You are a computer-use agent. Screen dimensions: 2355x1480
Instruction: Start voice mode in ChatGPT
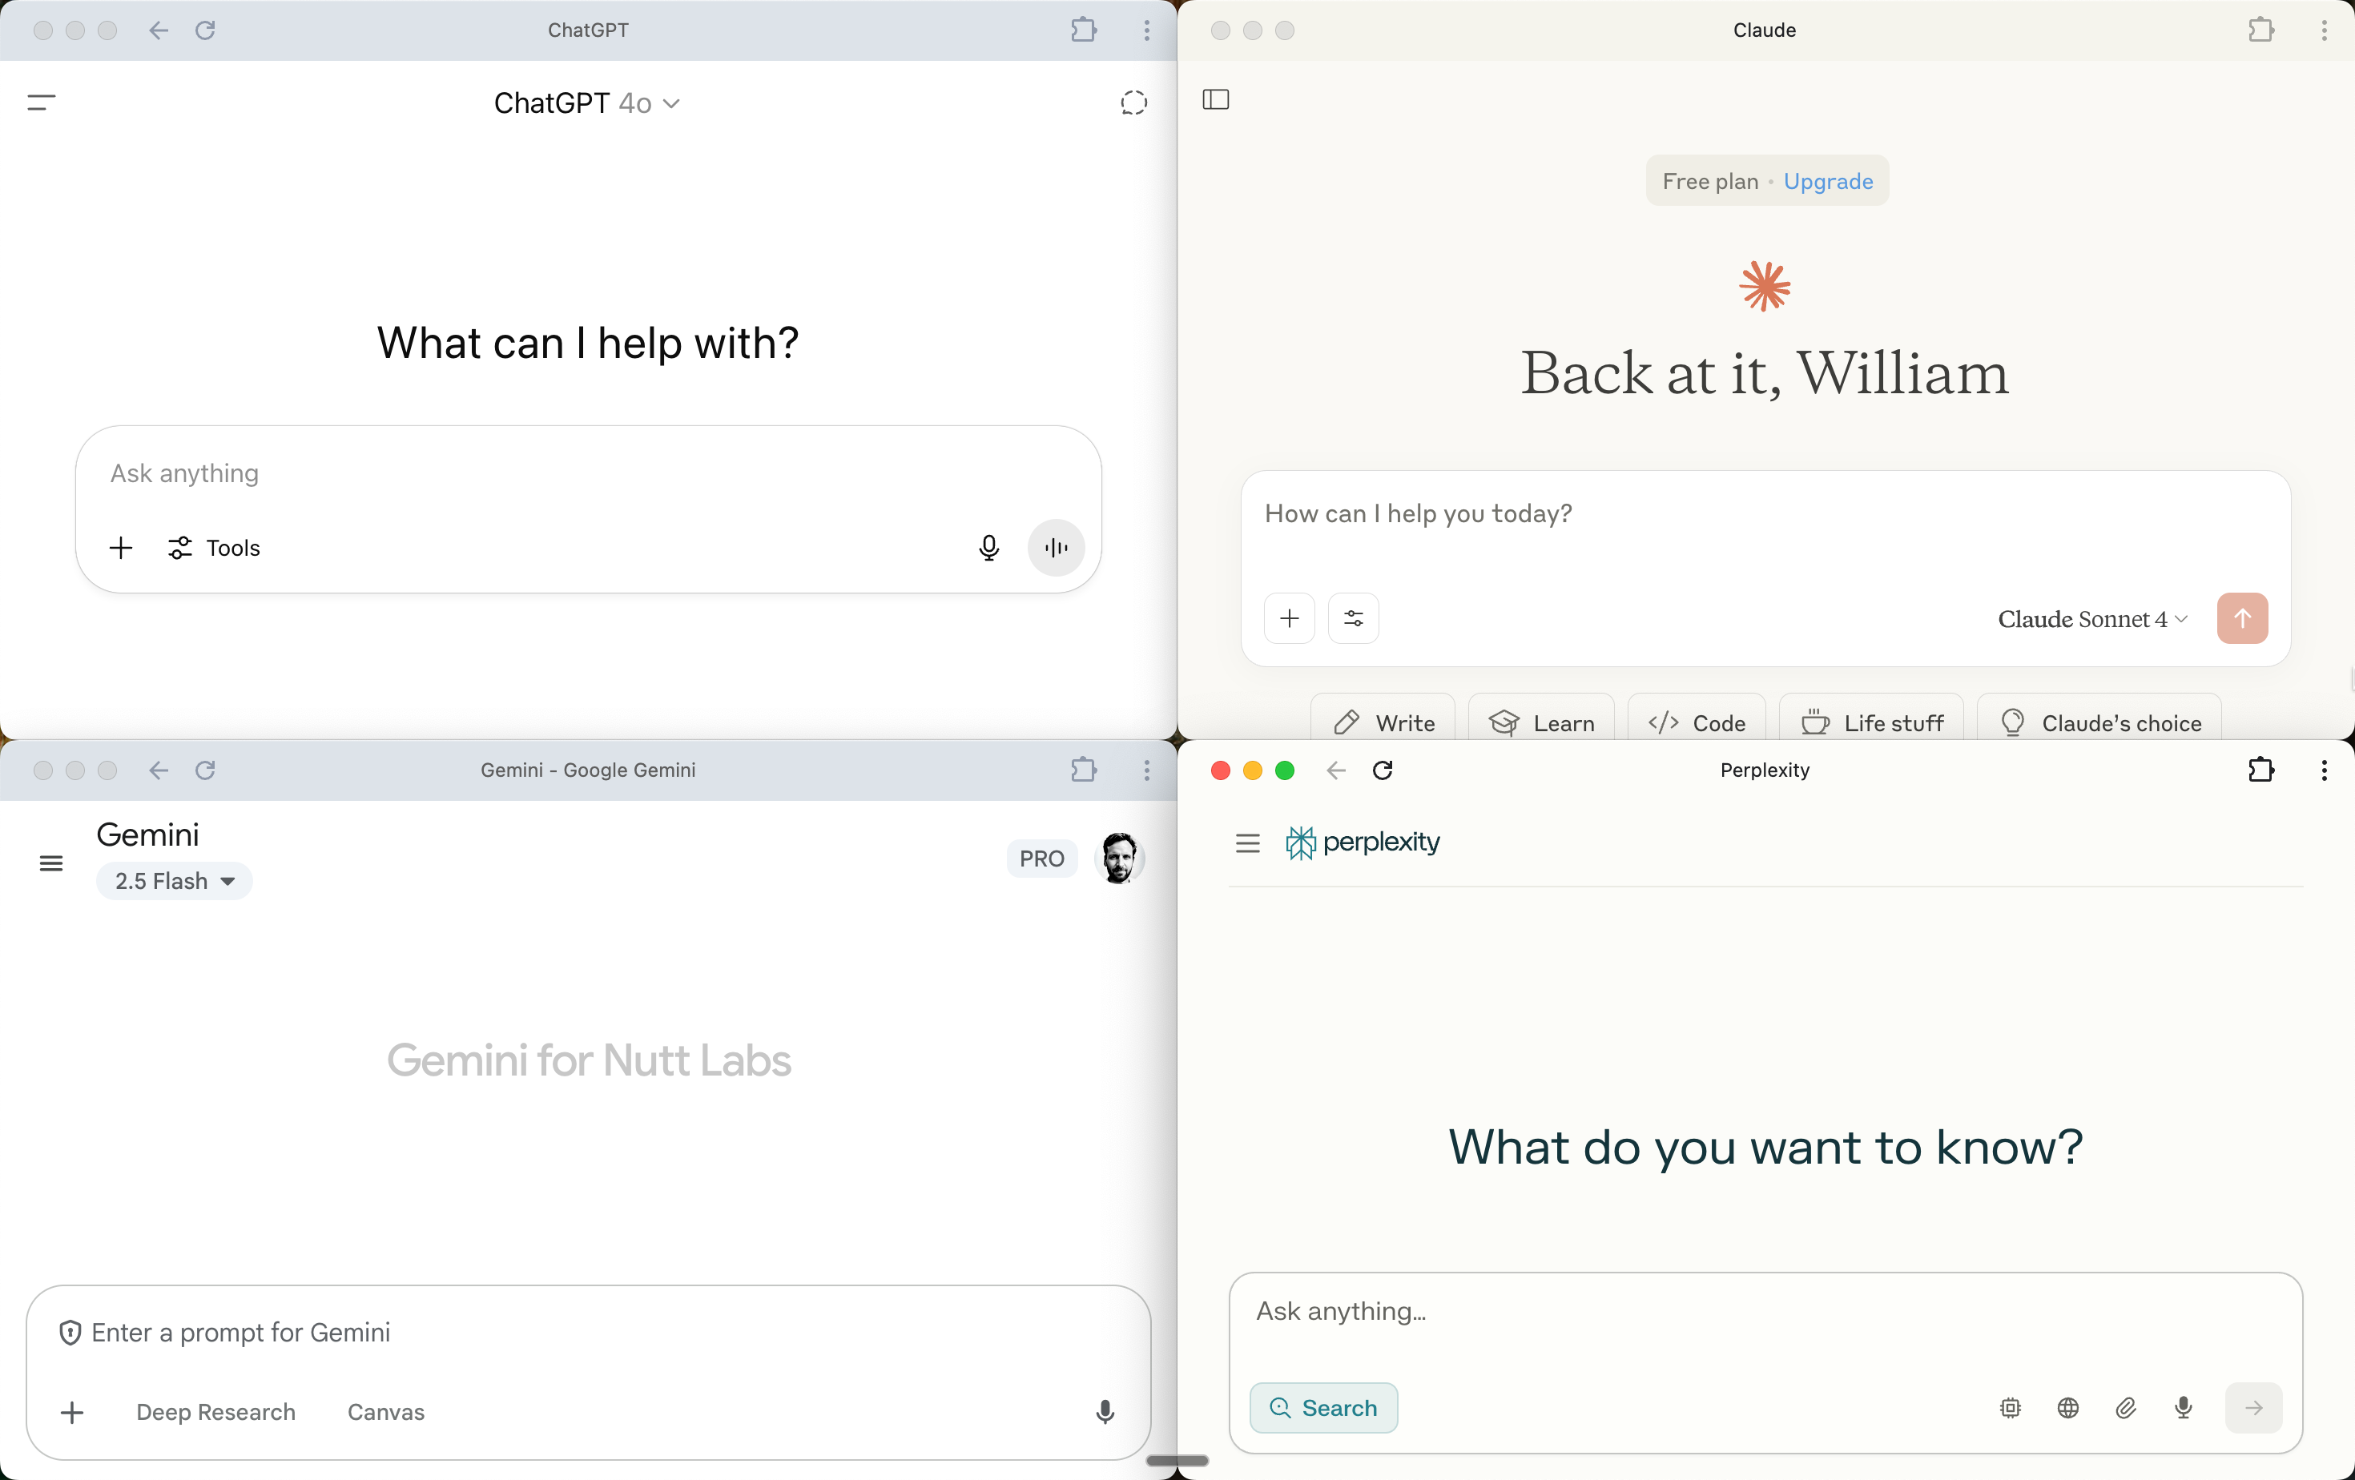point(1055,548)
